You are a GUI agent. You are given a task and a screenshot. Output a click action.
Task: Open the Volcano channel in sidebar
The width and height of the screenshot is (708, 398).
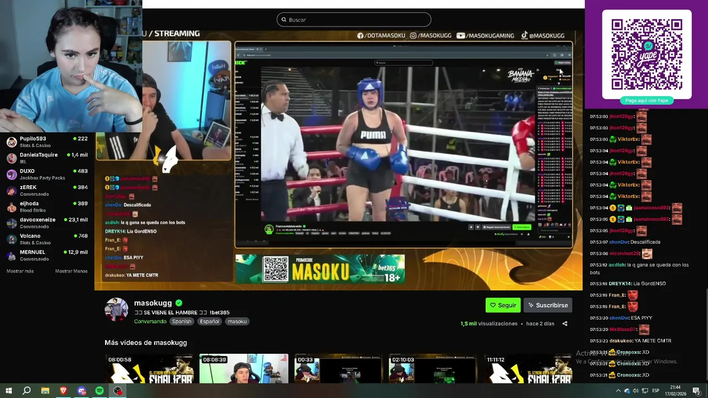pyautogui.click(x=47, y=239)
